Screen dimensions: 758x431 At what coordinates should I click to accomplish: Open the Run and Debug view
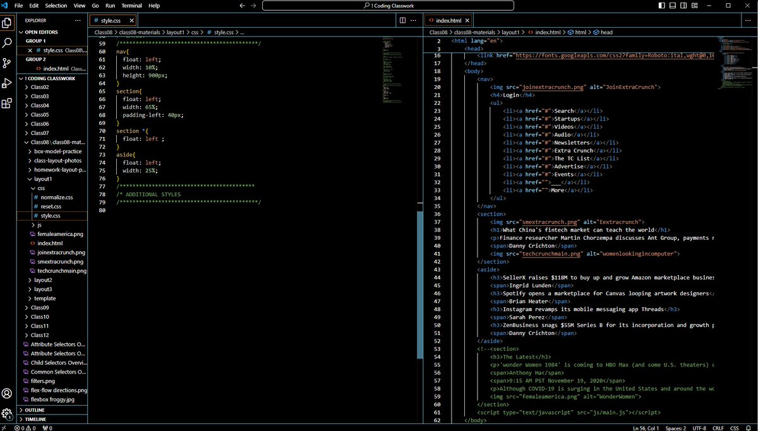coord(7,83)
